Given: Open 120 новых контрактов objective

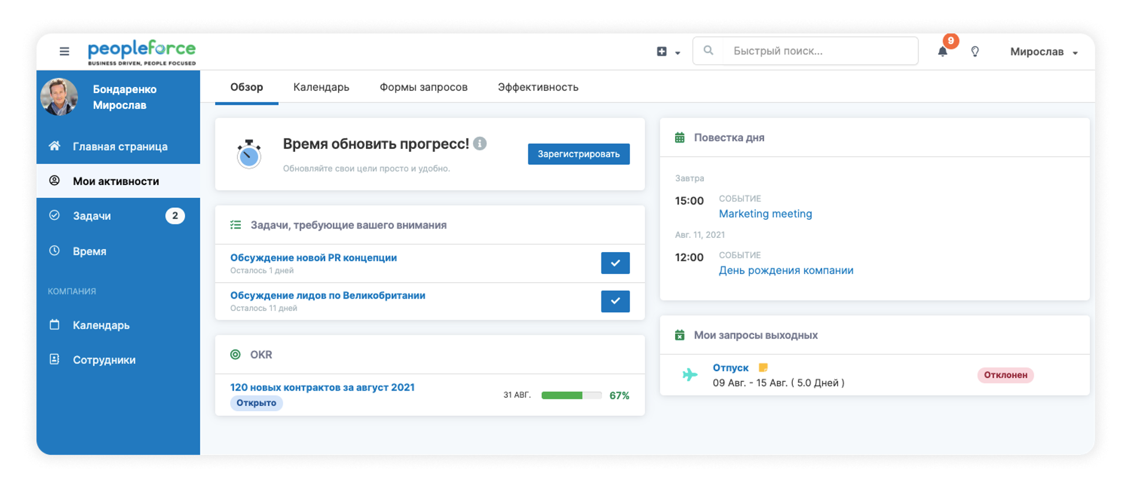Looking at the screenshot, I should coord(322,387).
